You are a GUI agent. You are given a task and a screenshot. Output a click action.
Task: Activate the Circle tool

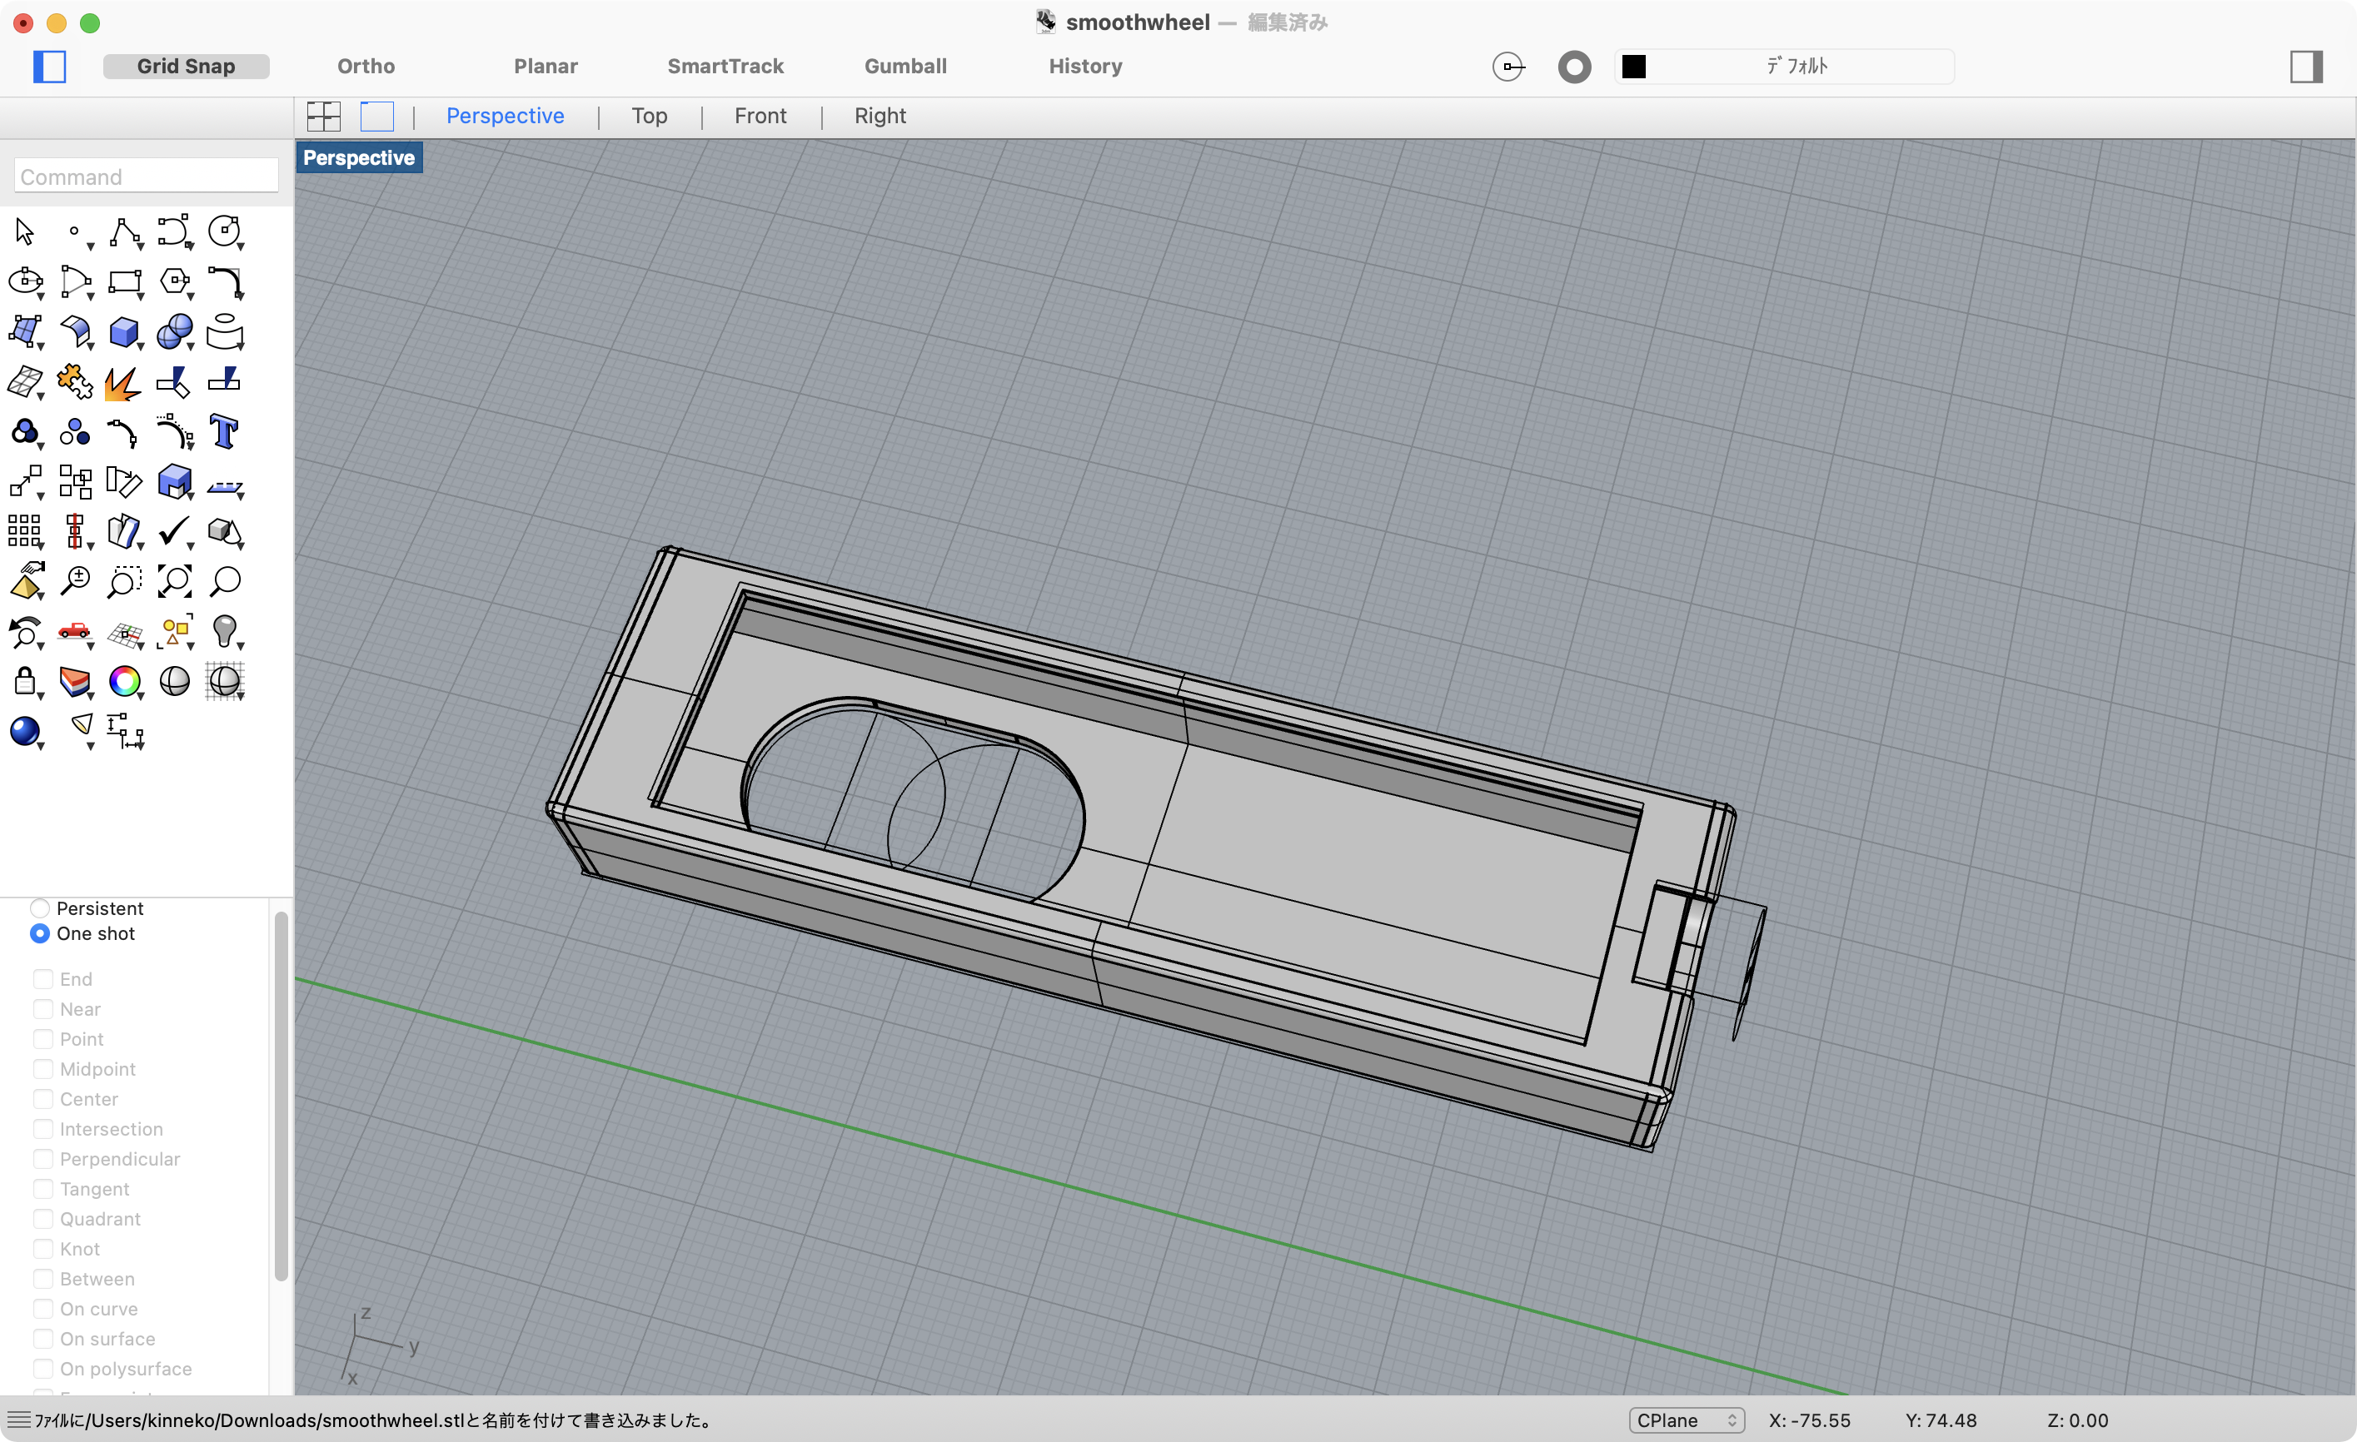225,232
